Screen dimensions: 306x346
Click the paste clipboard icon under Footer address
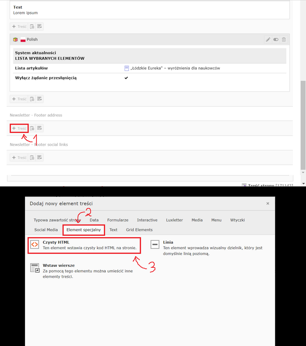[32, 128]
